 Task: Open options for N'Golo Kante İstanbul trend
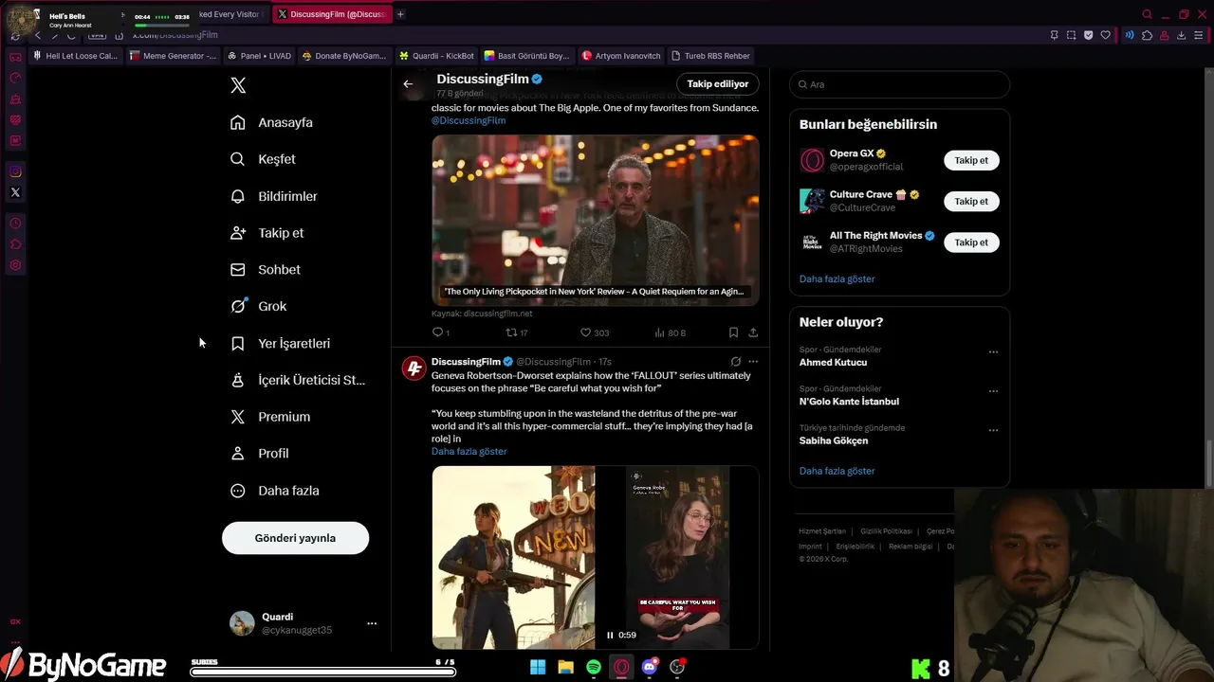993,391
